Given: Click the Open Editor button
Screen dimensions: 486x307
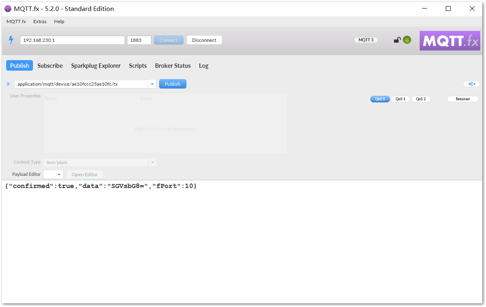Looking at the screenshot, I should (x=85, y=175).
